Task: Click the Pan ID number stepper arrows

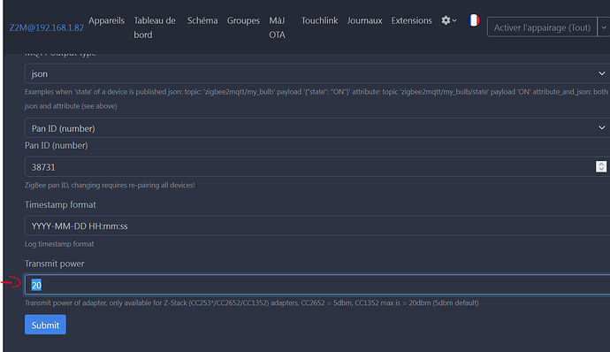Action: [x=601, y=166]
